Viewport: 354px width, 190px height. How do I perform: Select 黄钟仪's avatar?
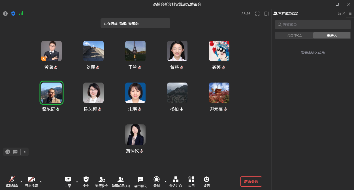135,135
